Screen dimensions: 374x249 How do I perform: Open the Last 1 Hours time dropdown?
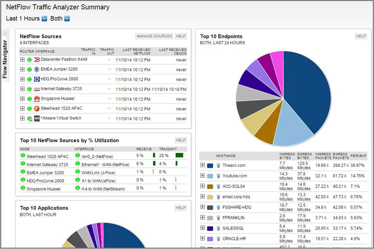click(44, 19)
